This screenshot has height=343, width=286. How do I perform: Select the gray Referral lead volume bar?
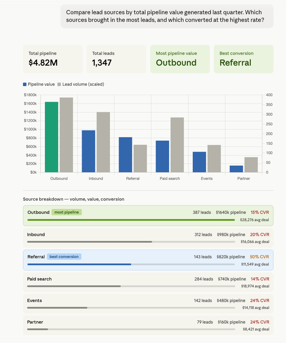pos(140,159)
